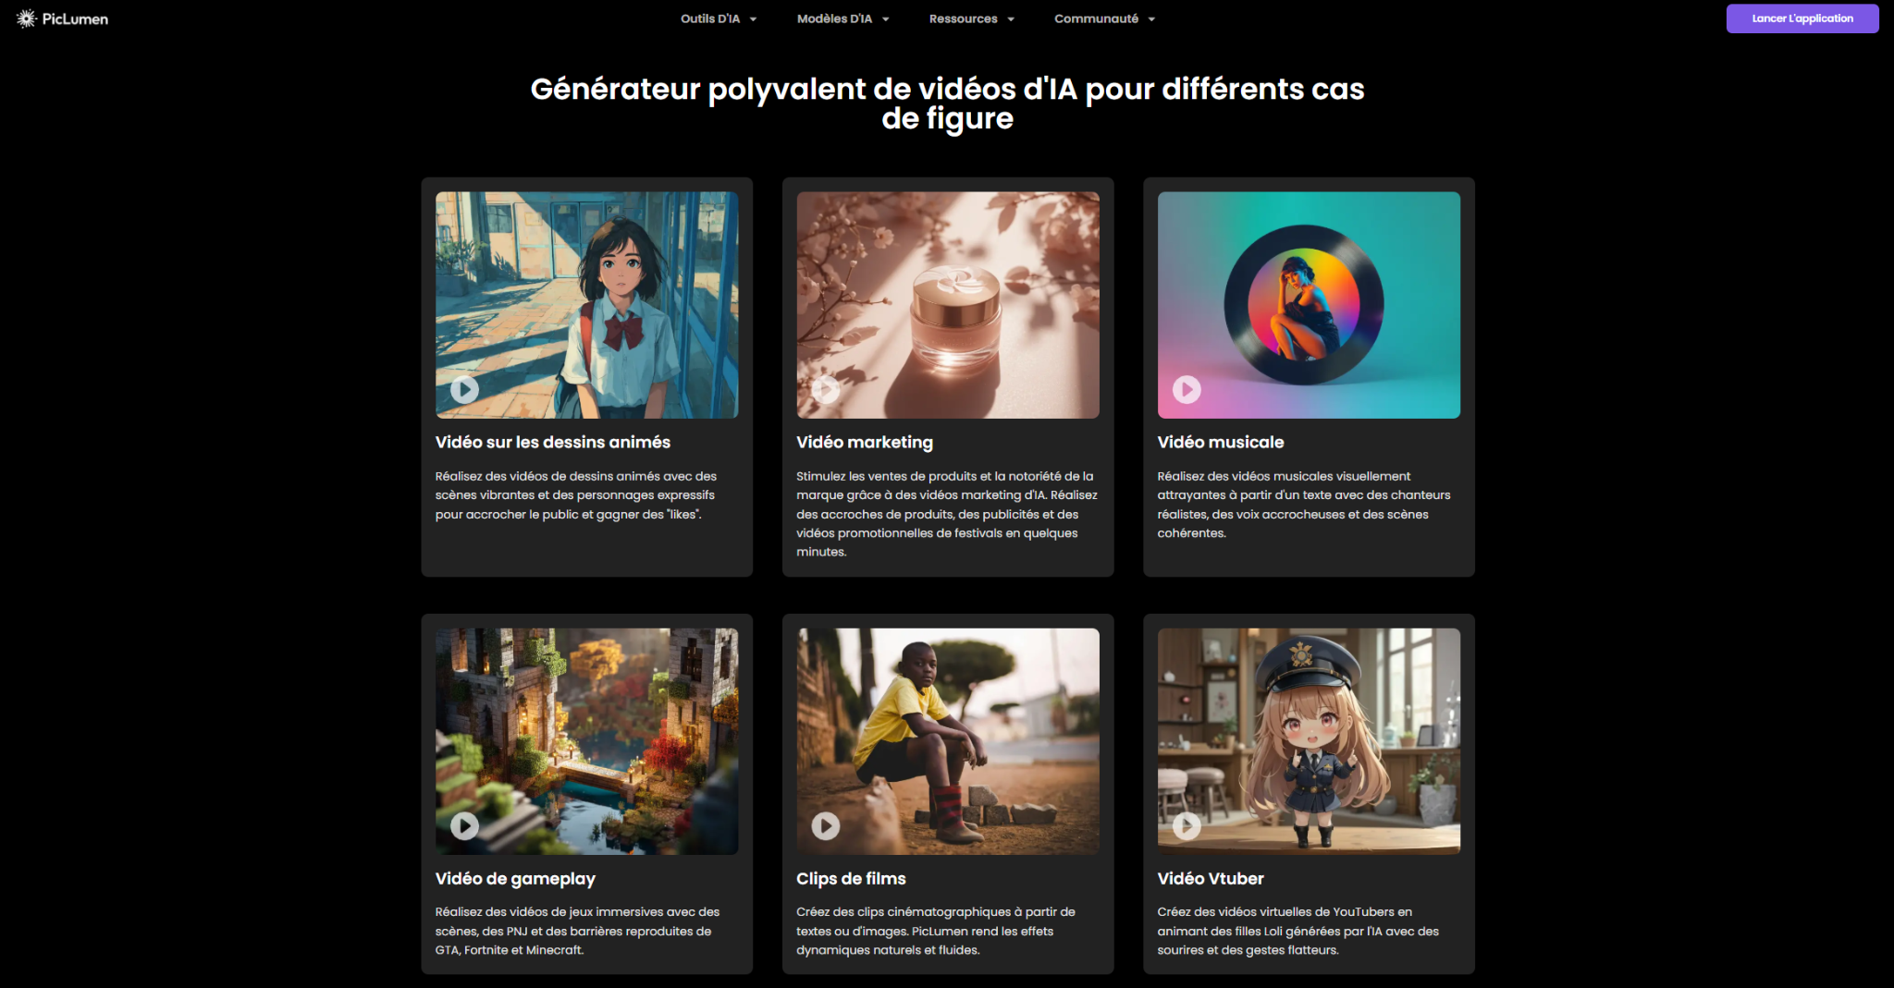Expand the Outils D'IA dropdown arrow
Screen dimensions: 1894x988
coord(754,19)
